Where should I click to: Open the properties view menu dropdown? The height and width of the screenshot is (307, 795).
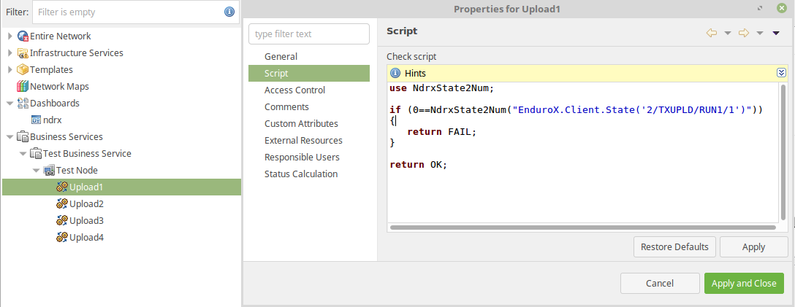776,34
